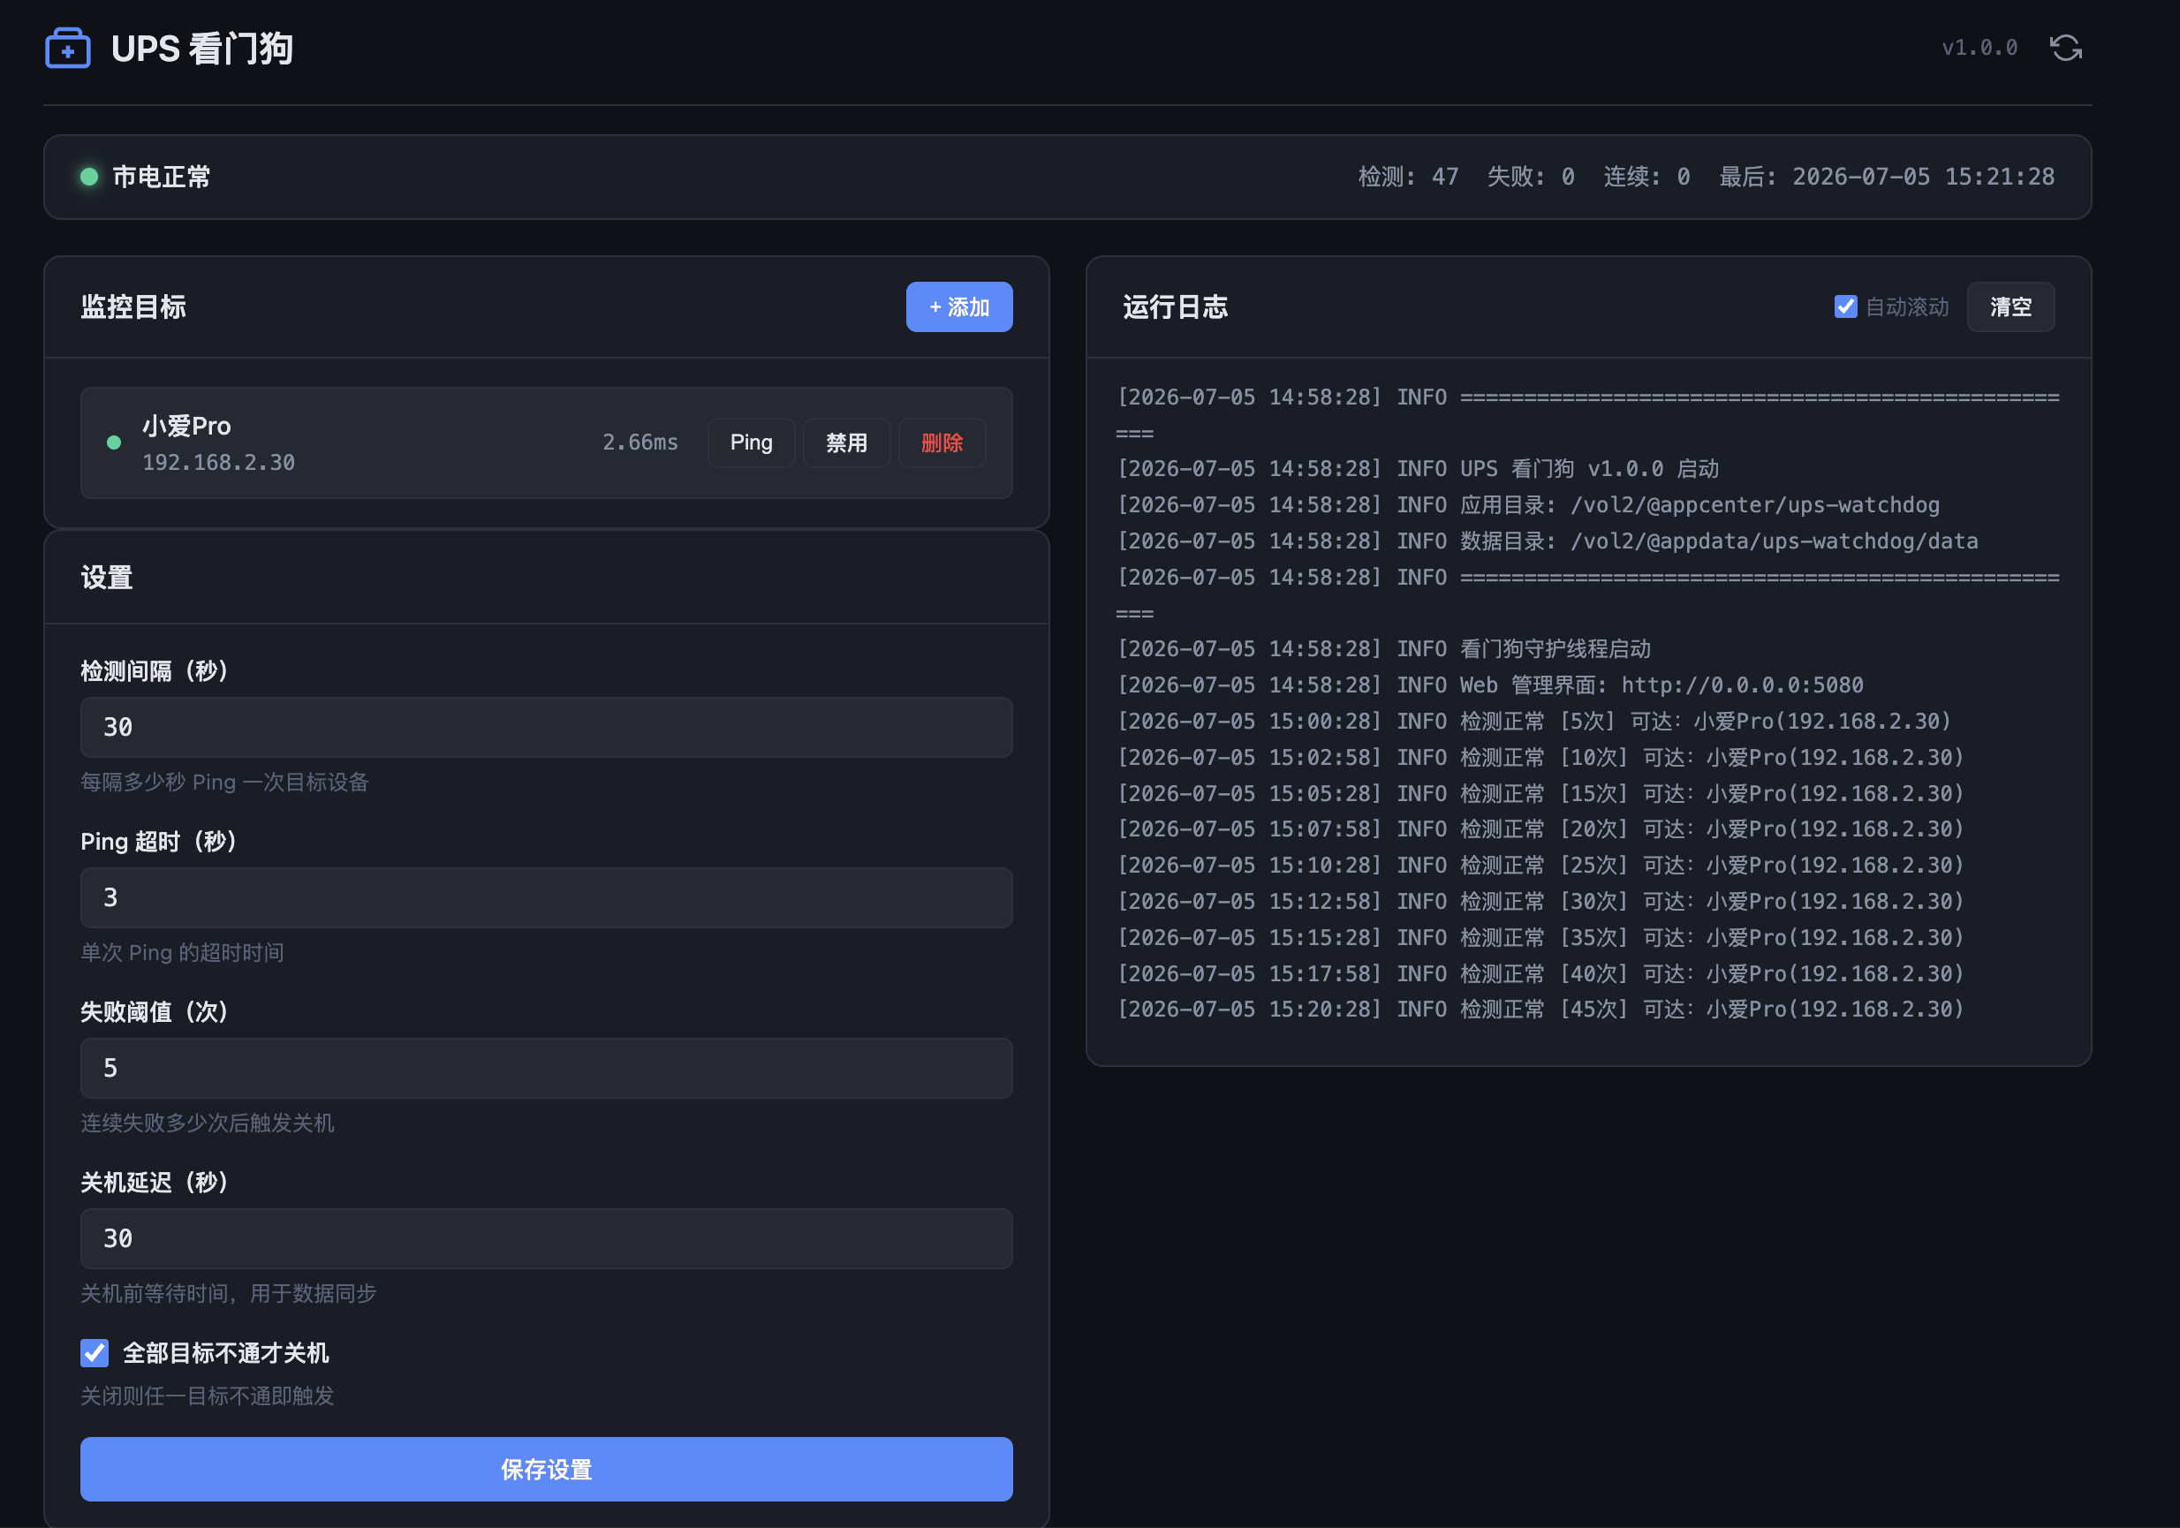The image size is (2180, 1528).
Task: Delete 小爱Pro using the 删除 button
Action: coord(942,443)
